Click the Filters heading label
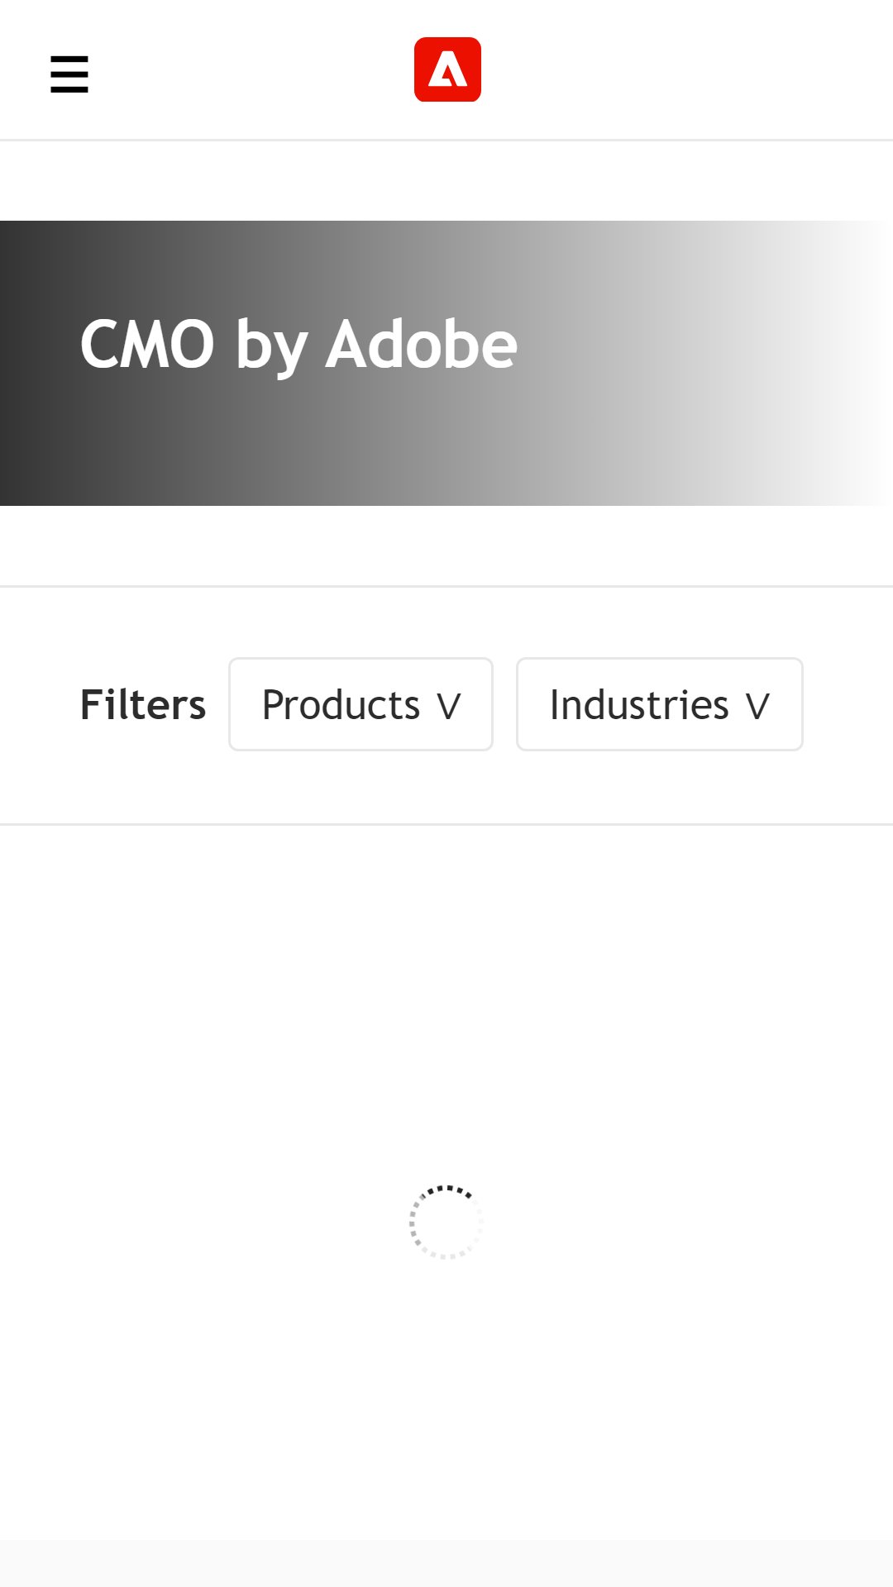 click(x=143, y=705)
